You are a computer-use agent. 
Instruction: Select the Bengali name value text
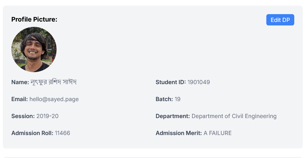point(54,82)
